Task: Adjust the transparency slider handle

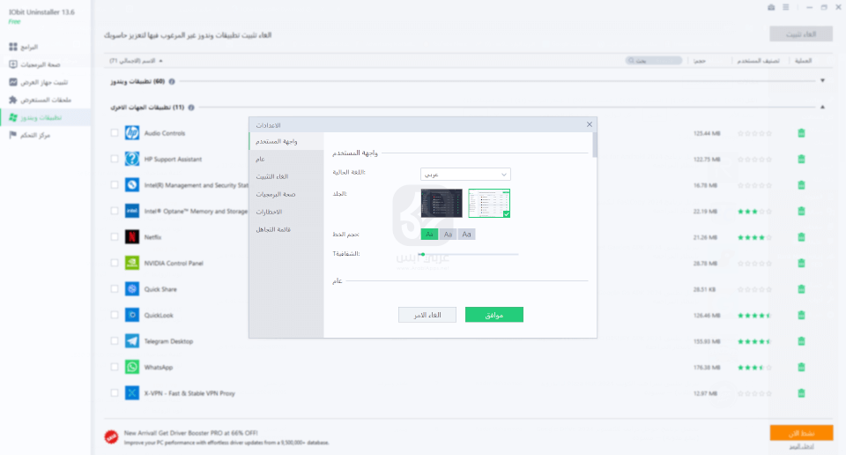Action: tap(422, 254)
